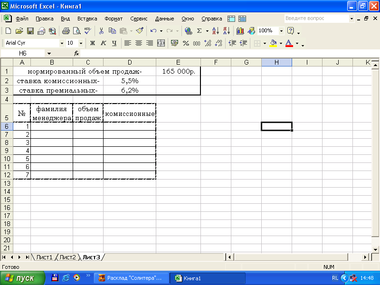380x285 pixels.
Task: Open the Drawing toolbar icon
Action: coord(251,31)
